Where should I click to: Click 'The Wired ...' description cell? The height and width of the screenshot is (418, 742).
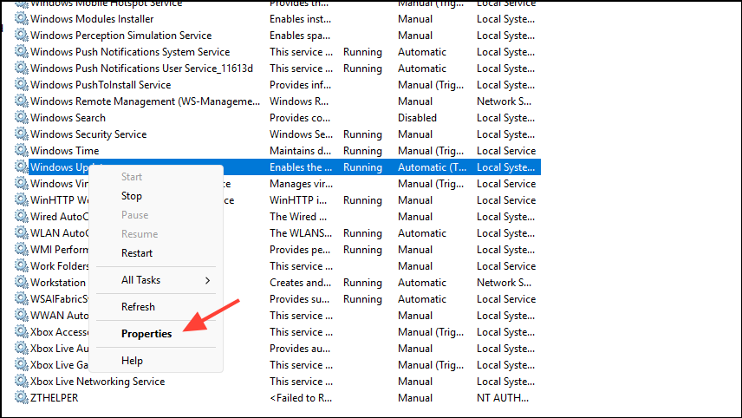click(297, 216)
